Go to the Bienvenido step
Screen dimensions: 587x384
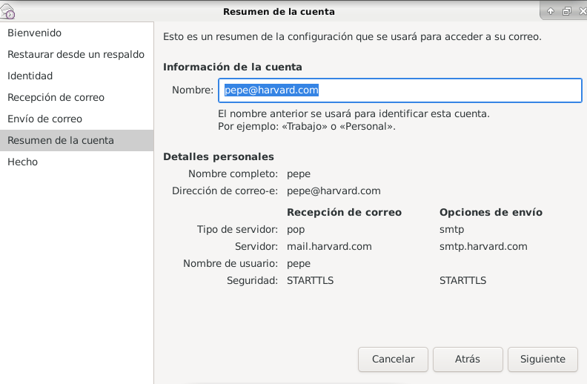(35, 33)
